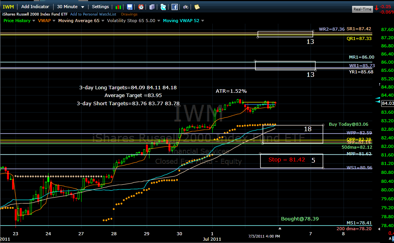
Task: Click the database cylinder icon in toolbar
Action: pos(152,7)
